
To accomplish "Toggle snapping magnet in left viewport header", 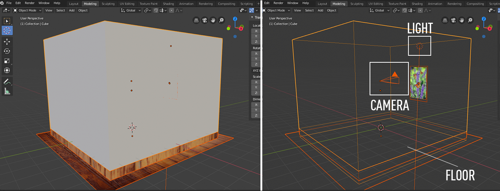I will click(156, 10).
